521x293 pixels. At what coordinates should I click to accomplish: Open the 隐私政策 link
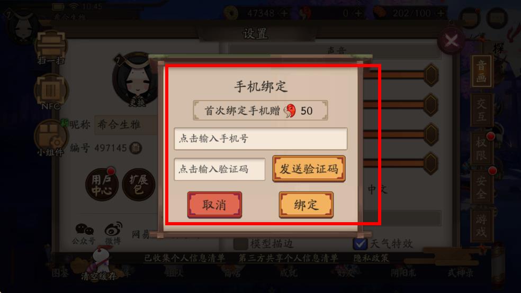coord(371,258)
